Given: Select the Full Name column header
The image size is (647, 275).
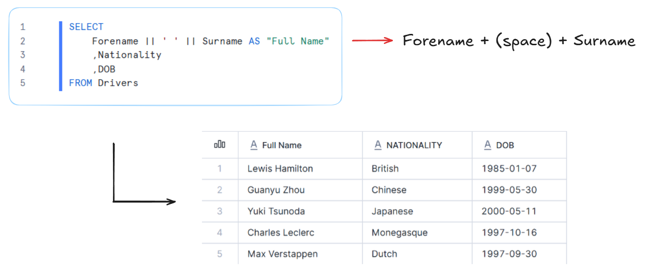Looking at the screenshot, I should [281, 146].
